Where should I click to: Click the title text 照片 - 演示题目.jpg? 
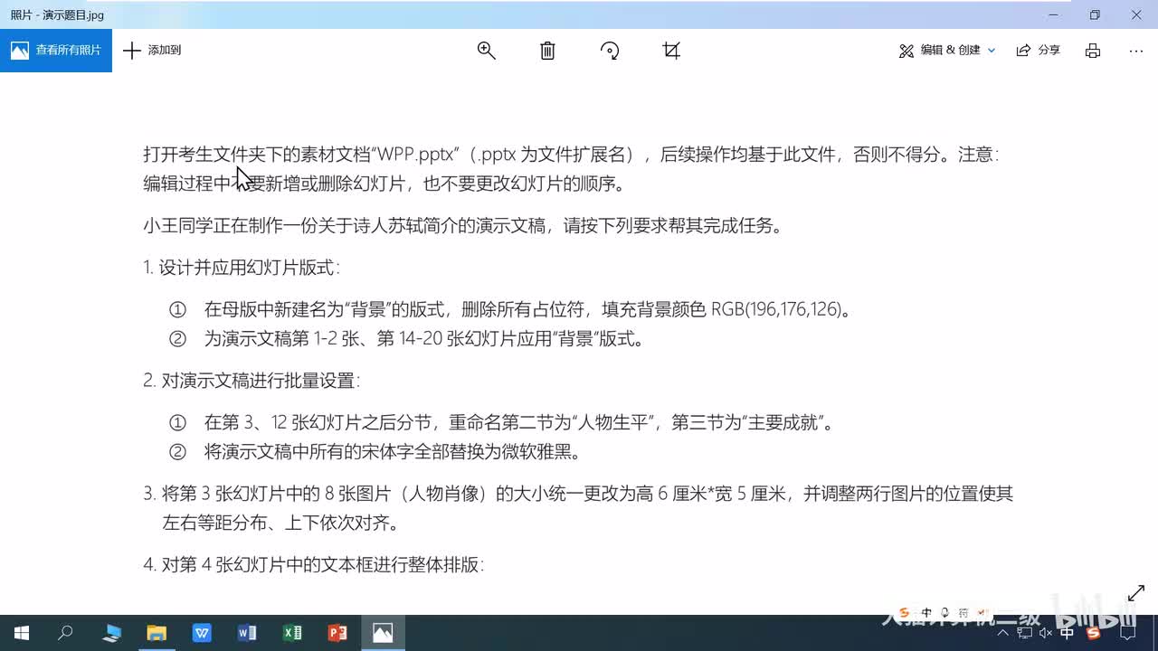[x=57, y=14]
